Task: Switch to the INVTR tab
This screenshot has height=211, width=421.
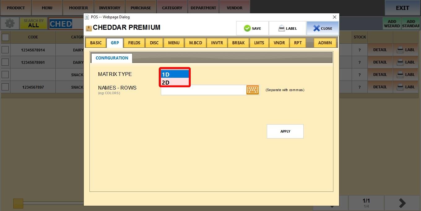Action: coord(217,43)
